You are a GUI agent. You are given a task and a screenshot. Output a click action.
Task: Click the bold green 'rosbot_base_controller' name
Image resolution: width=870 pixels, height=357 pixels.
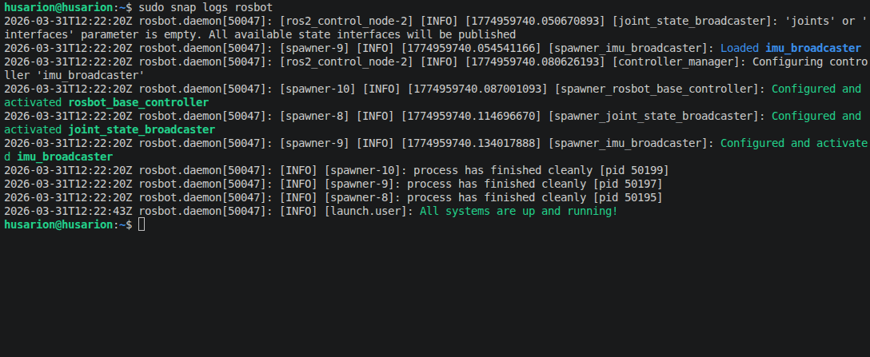[x=138, y=102]
